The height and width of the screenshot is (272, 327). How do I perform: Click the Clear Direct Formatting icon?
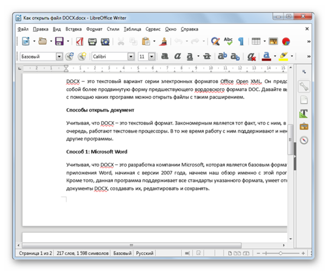(251, 57)
